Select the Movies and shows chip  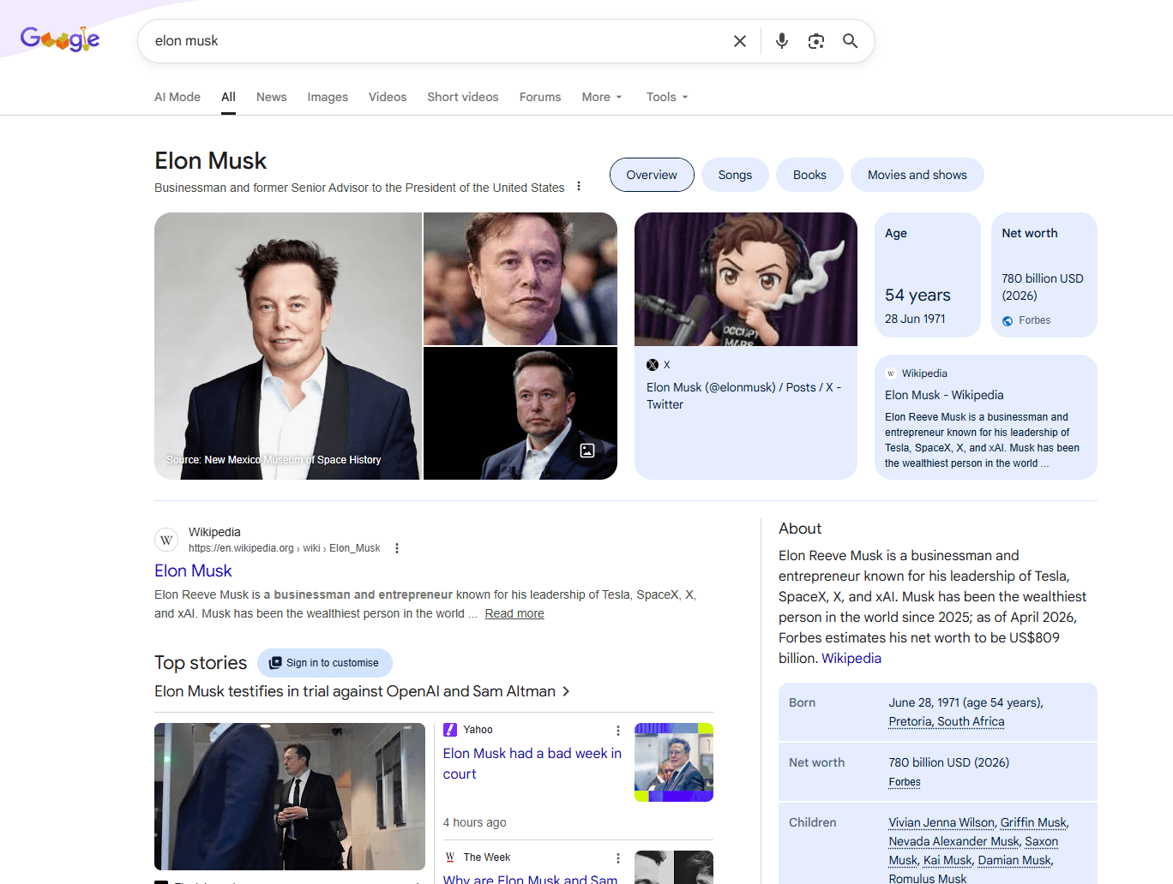[x=917, y=175]
